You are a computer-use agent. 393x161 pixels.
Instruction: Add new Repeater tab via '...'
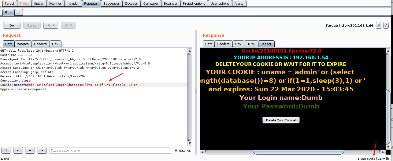[x=18, y=13]
